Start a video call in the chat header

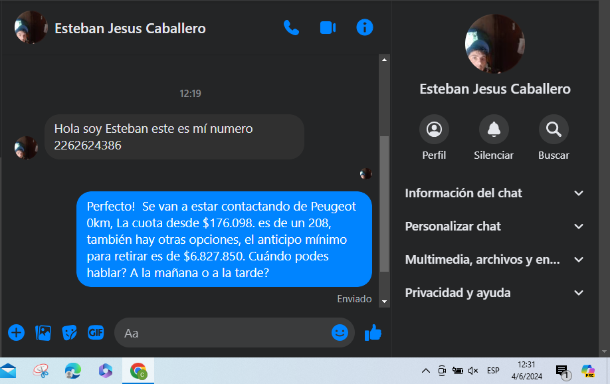328,28
